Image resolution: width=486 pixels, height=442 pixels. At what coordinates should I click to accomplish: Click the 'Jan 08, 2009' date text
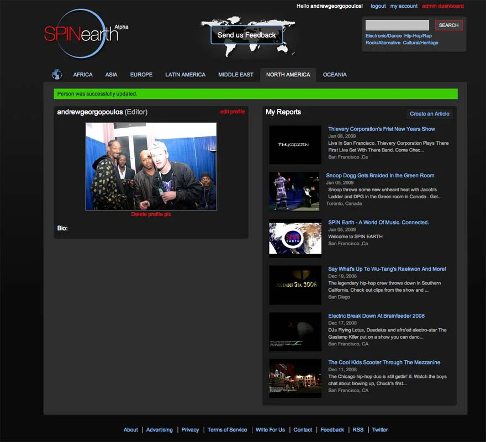(342, 136)
